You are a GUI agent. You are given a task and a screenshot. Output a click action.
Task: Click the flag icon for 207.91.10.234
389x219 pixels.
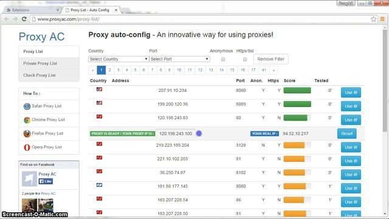point(99,89)
